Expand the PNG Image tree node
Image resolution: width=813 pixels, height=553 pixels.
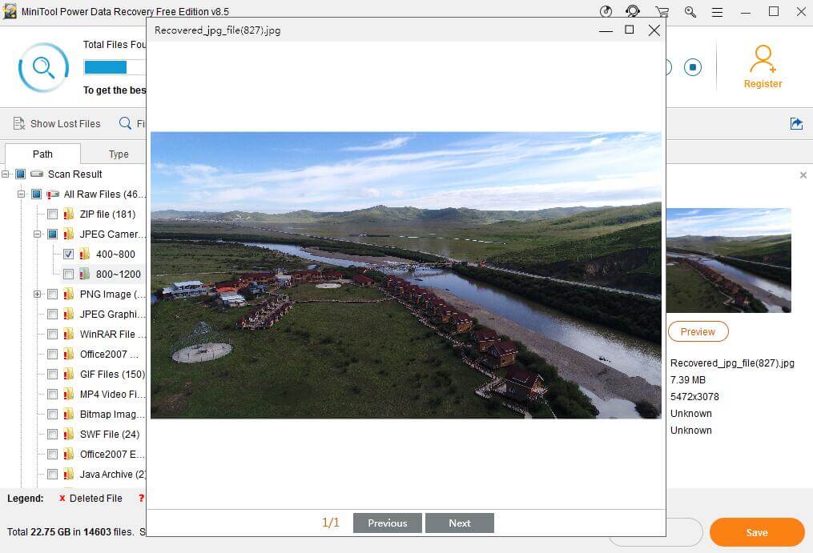coord(37,295)
